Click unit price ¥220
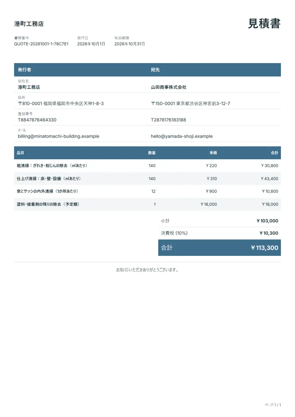 click(x=211, y=166)
